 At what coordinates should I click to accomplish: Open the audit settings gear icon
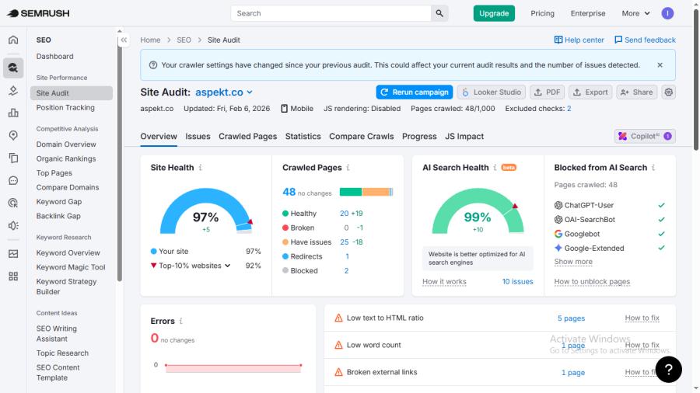[668, 92]
